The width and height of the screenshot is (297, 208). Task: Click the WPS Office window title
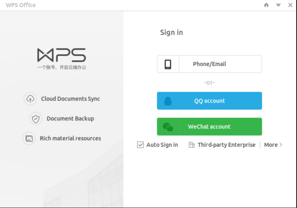tap(21, 5)
